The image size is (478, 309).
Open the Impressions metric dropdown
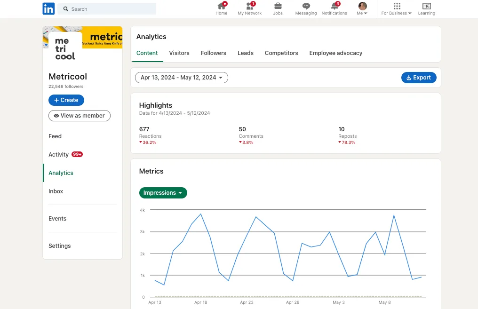tap(163, 193)
